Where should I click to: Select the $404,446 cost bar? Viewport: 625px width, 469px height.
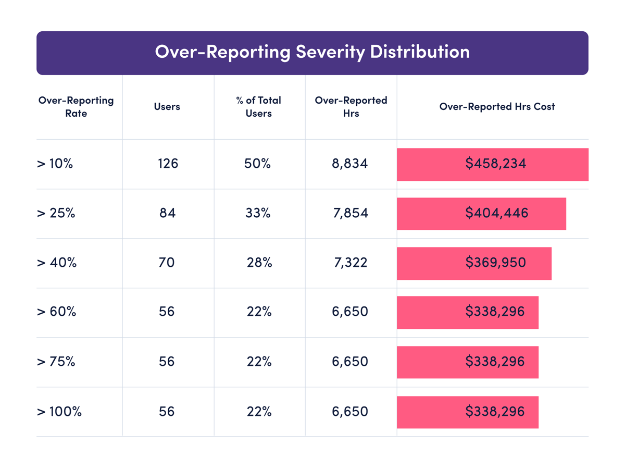[x=482, y=214]
